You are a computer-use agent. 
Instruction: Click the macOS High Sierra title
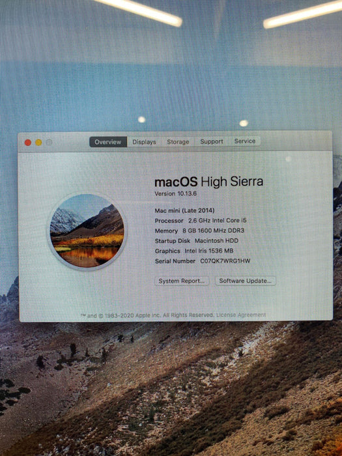pos(209,182)
